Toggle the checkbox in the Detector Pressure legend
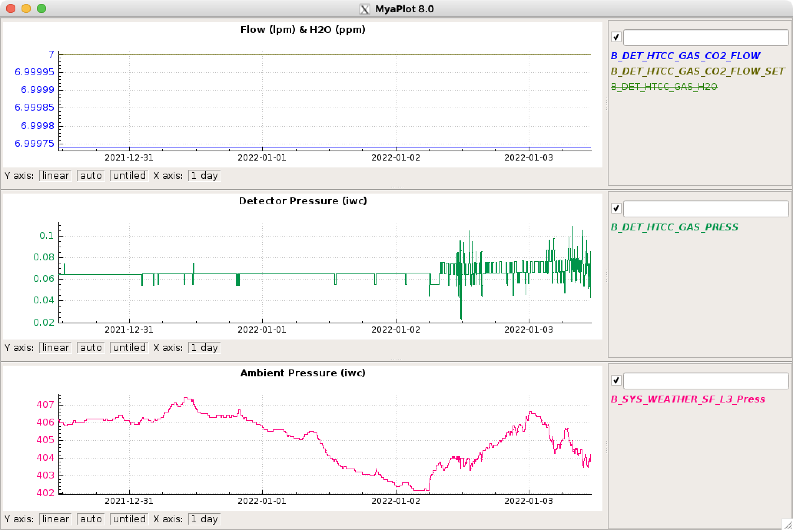793x530 pixels. click(616, 209)
